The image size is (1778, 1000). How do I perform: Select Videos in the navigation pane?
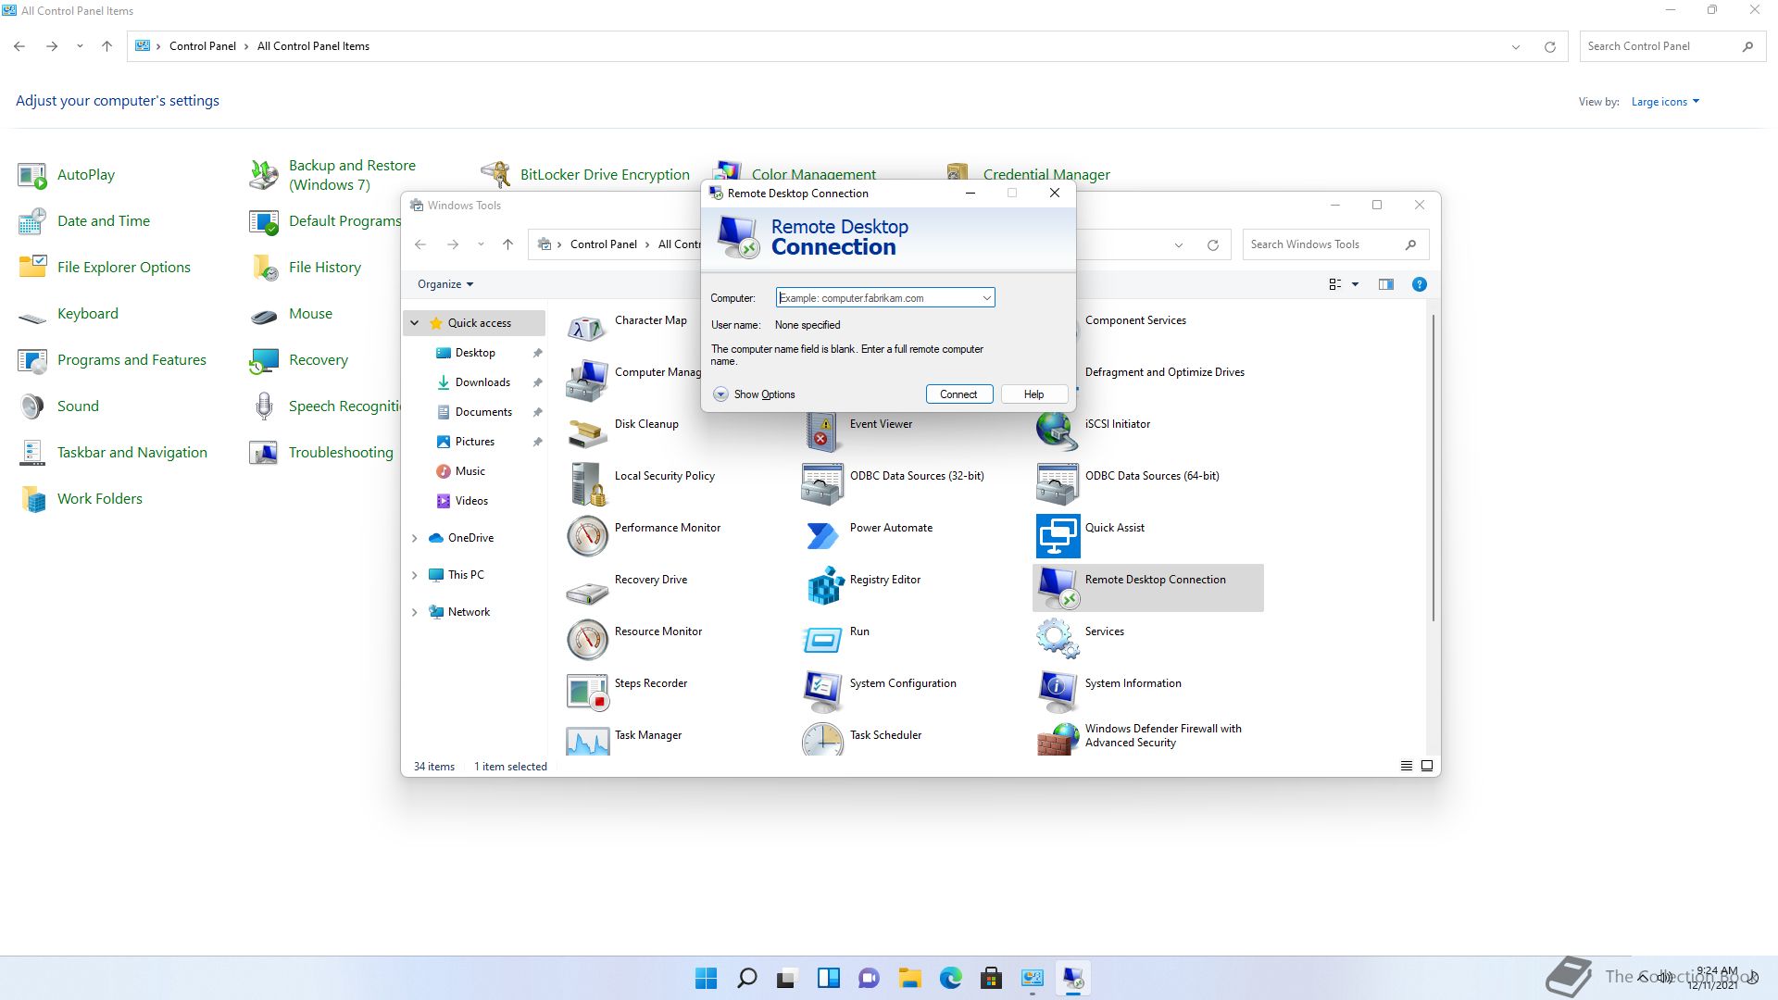[471, 501]
